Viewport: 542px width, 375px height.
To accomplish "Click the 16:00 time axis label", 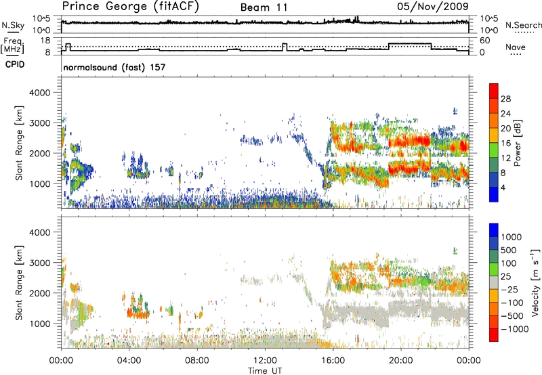I will coord(333,361).
